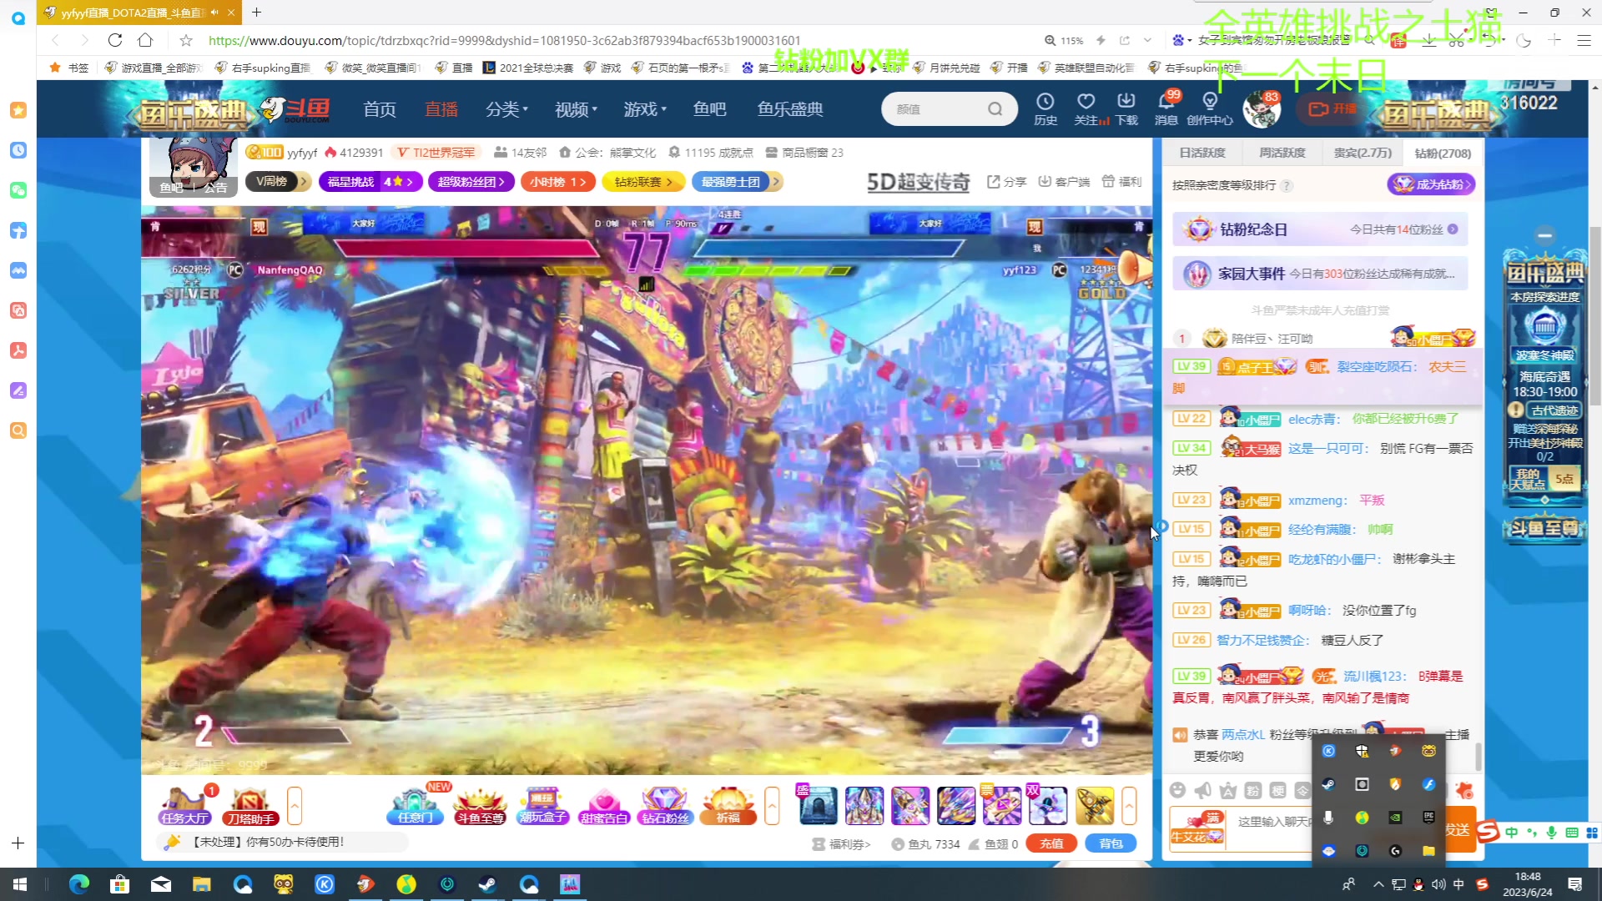Open the 背包 backpack button

click(1111, 843)
